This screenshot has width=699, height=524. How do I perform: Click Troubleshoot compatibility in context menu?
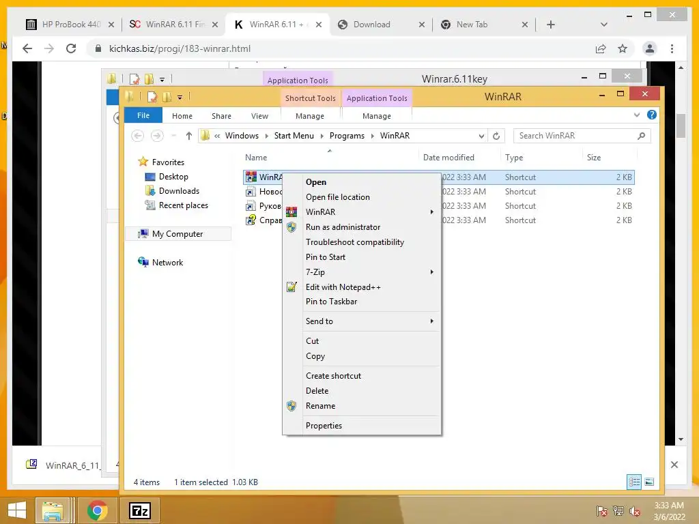point(355,242)
